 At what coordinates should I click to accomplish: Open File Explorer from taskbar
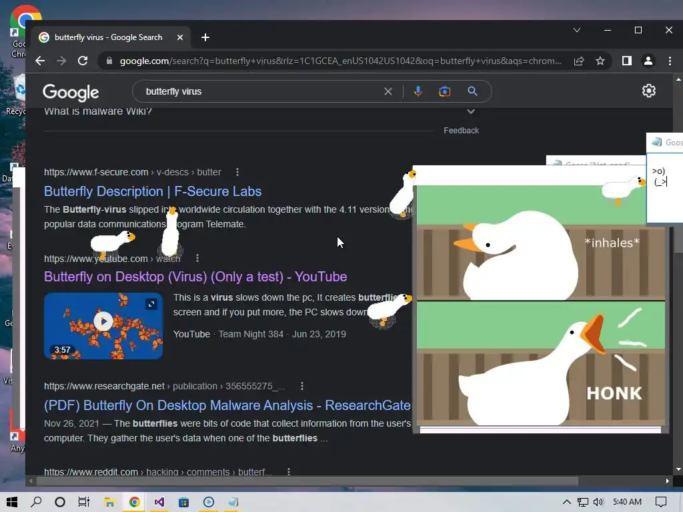point(109,502)
